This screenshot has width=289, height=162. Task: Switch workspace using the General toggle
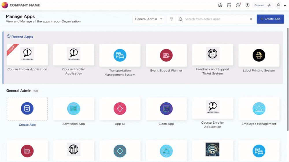click(x=262, y=5)
